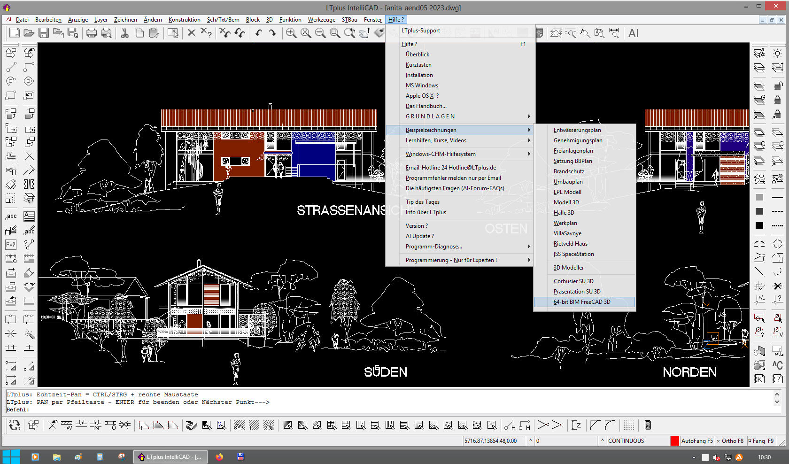Click the Undo arrow icon
789x464 pixels.
point(258,33)
